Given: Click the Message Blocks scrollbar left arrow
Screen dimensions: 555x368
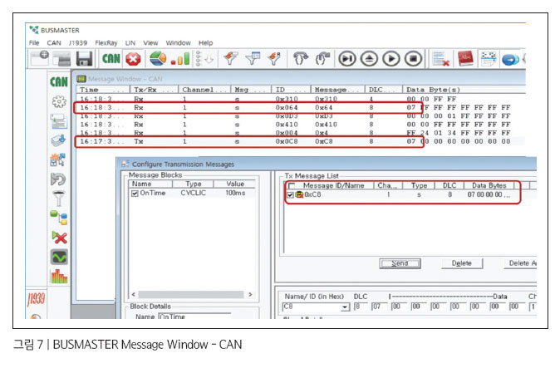Looking at the screenshot, I should pyautogui.click(x=134, y=294).
